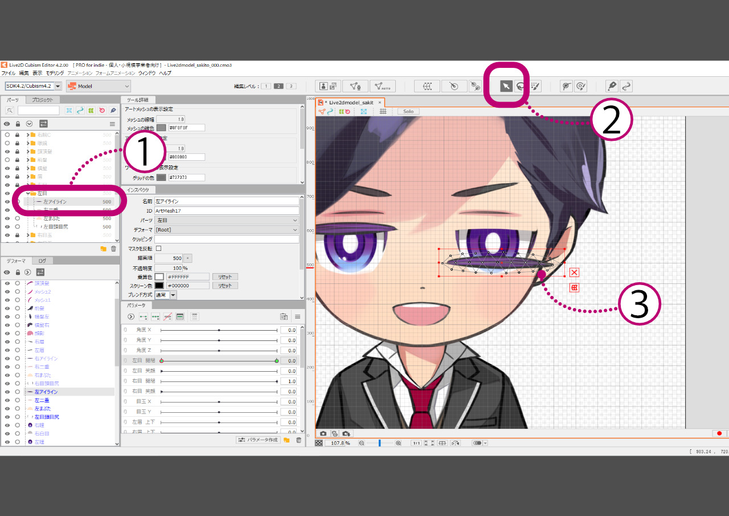Open ブレンド方式 blend mode dropdown
This screenshot has width=729, height=516.
click(x=173, y=295)
